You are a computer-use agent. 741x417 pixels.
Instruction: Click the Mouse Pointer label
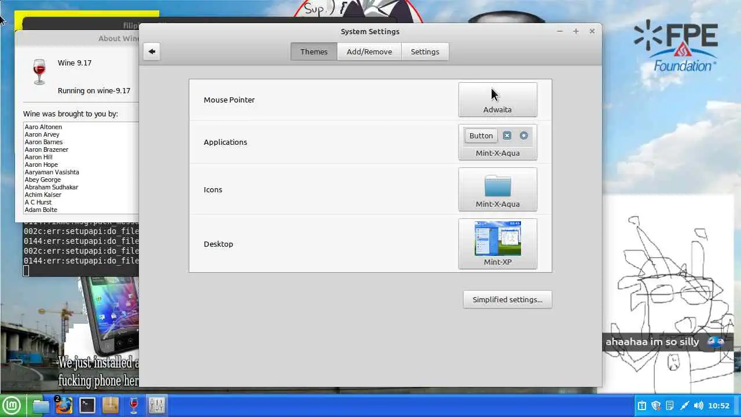pyautogui.click(x=229, y=100)
